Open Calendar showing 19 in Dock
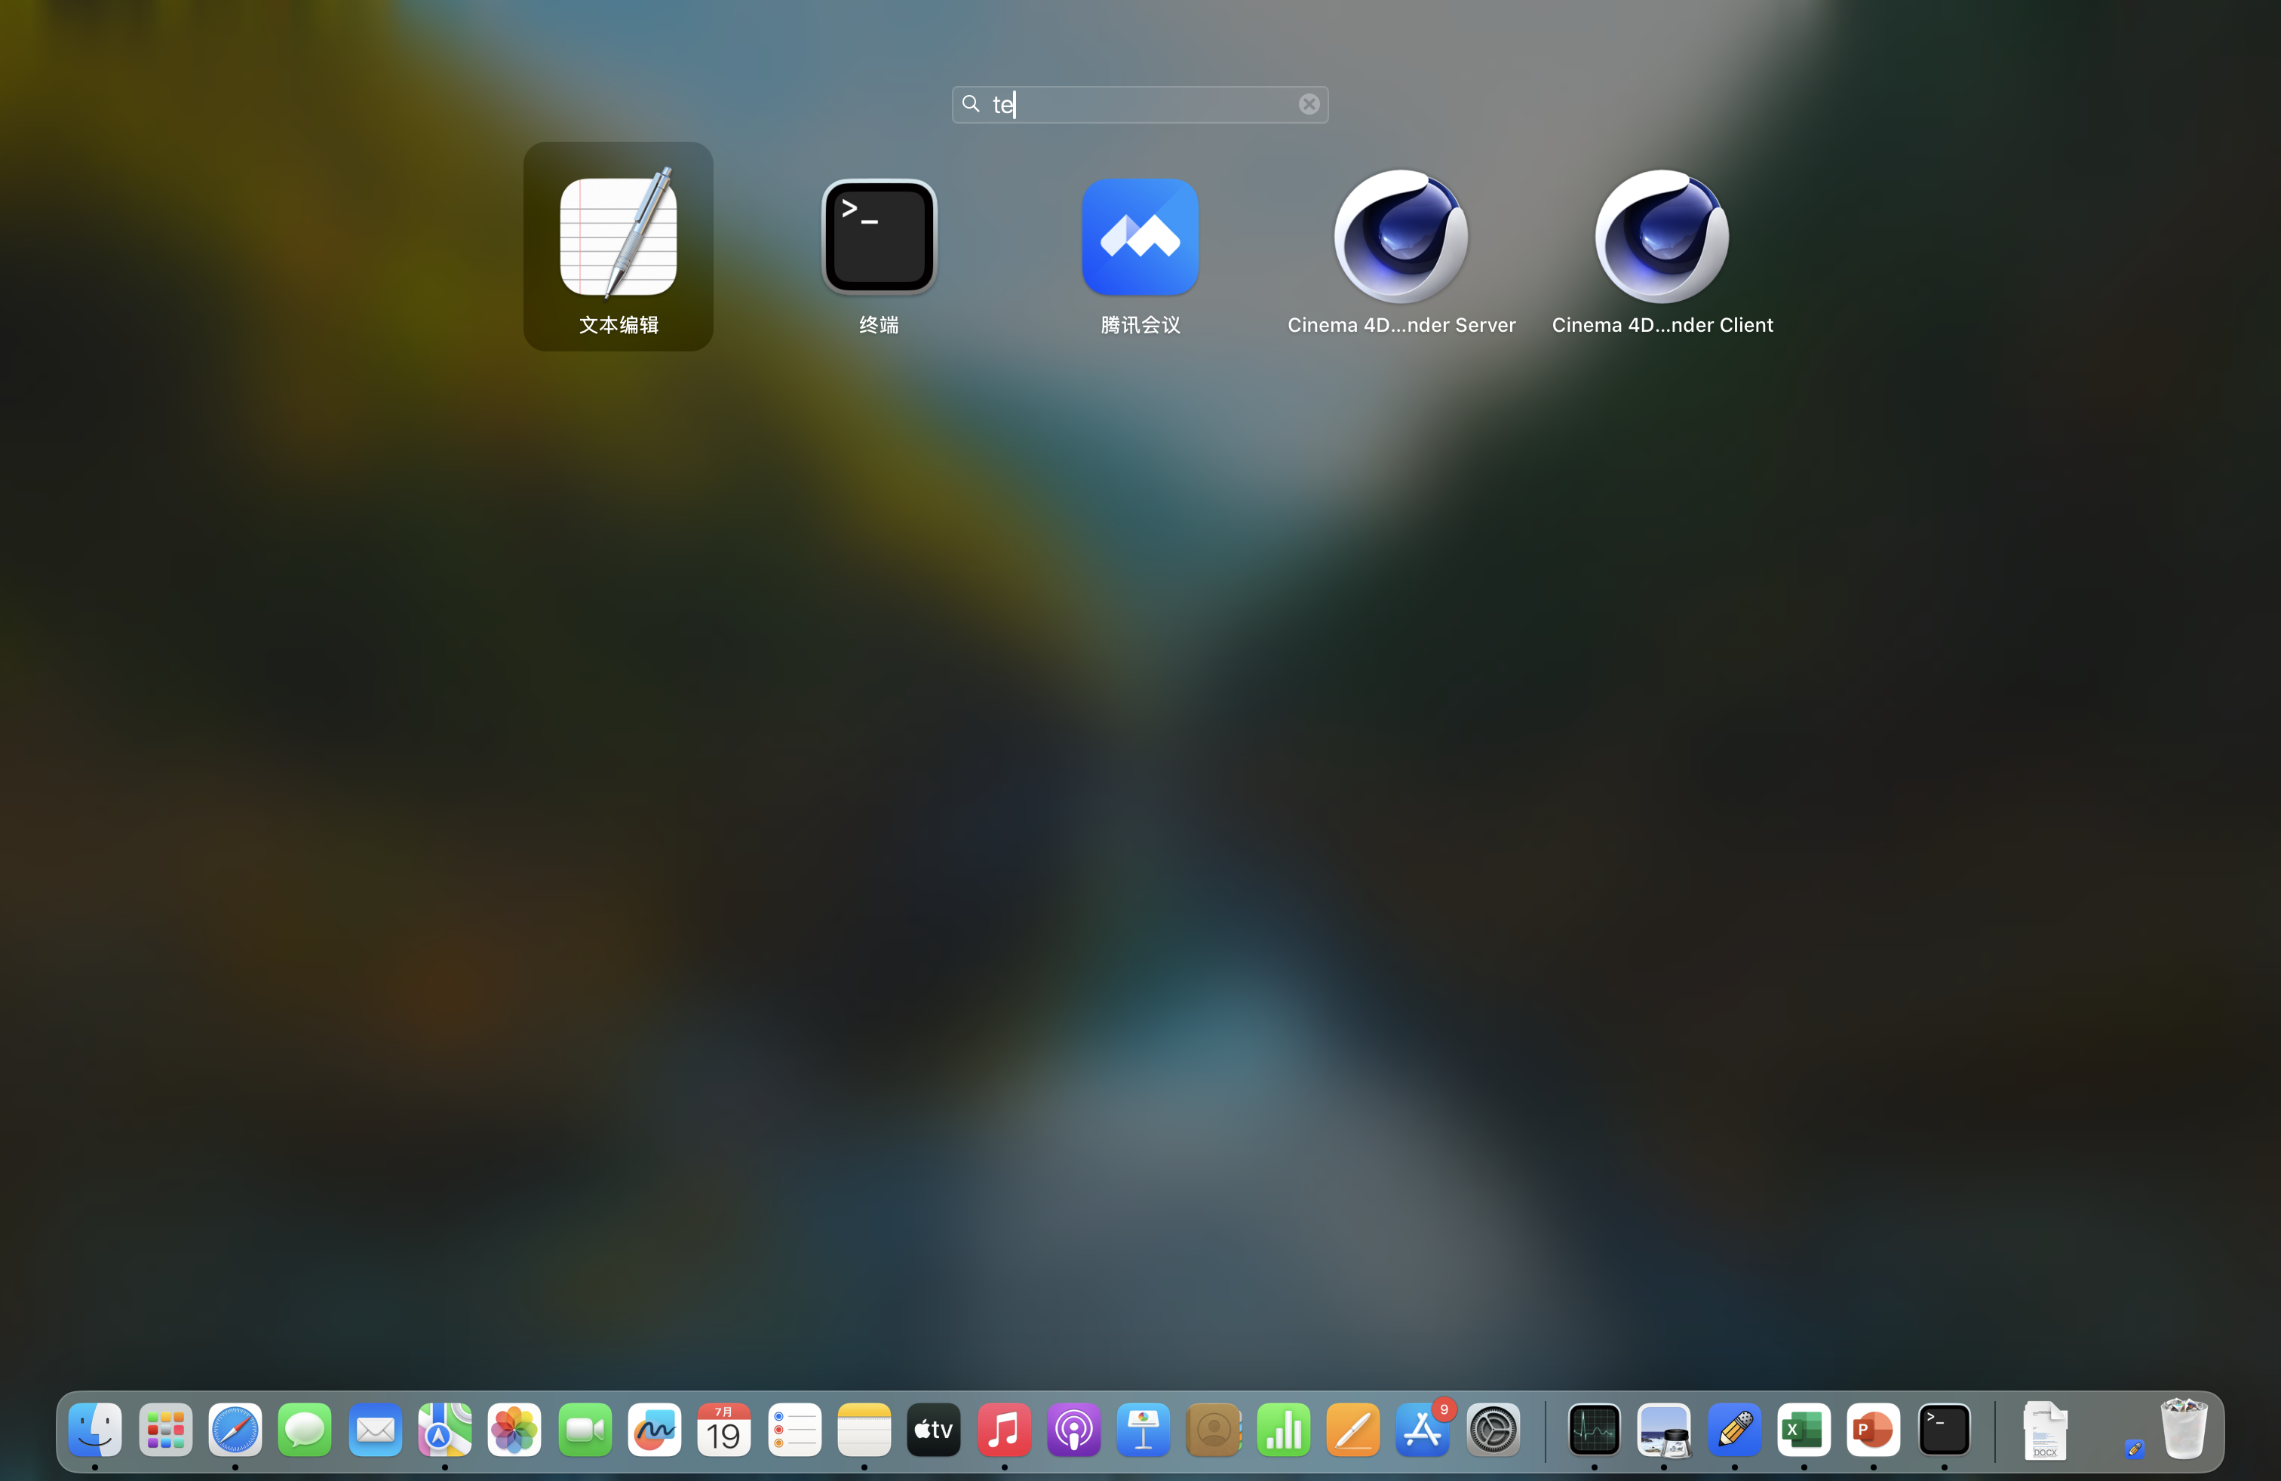Viewport: 2281px width, 1481px height. 723,1430
